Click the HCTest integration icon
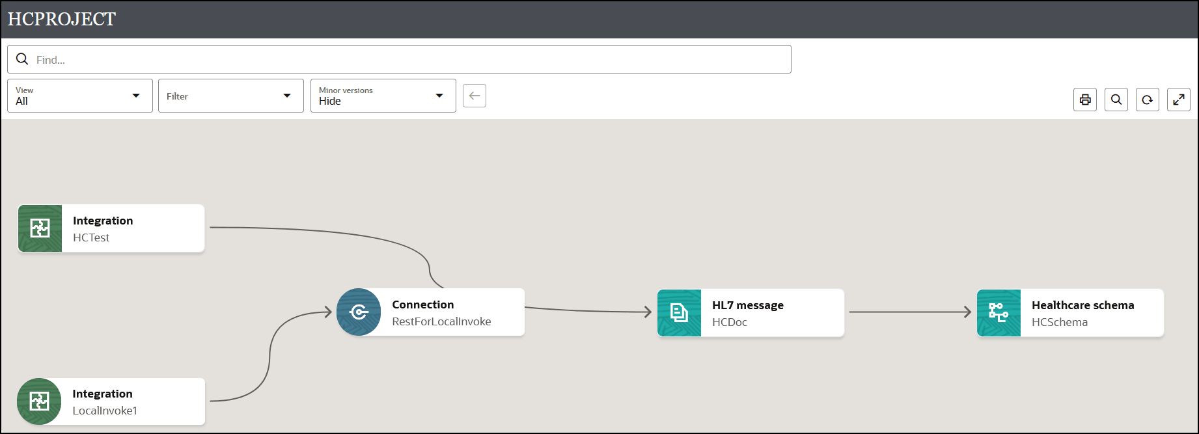This screenshot has width=1199, height=434. [x=40, y=228]
